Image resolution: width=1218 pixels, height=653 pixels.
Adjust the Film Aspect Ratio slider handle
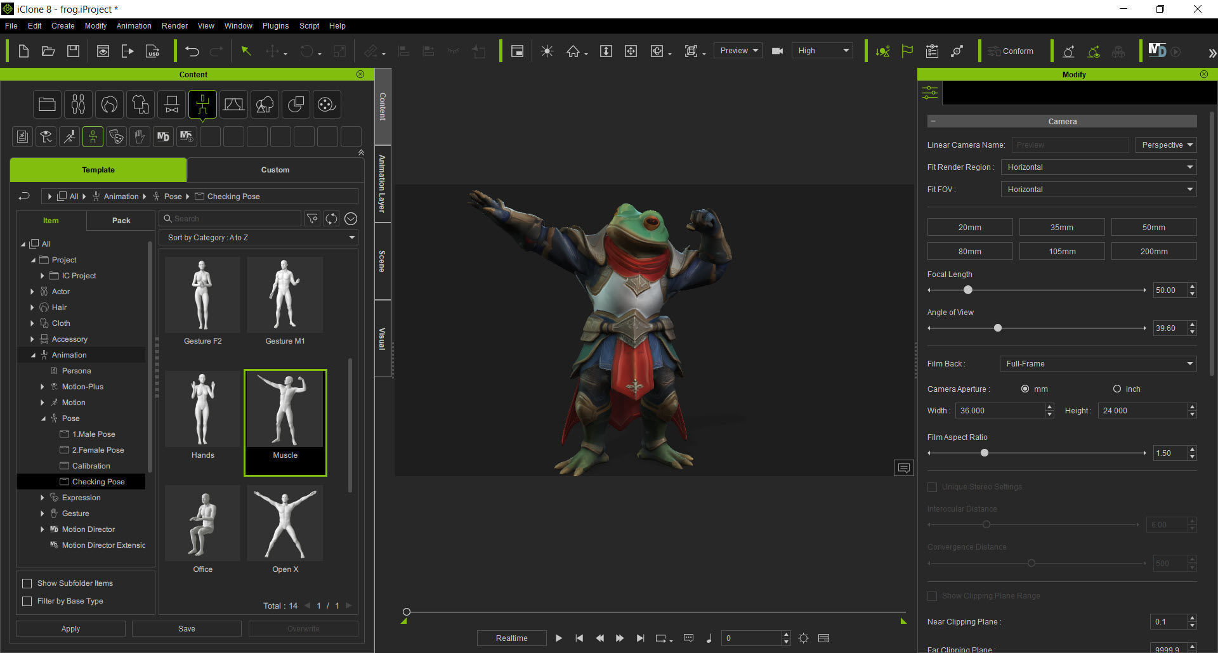[985, 453]
